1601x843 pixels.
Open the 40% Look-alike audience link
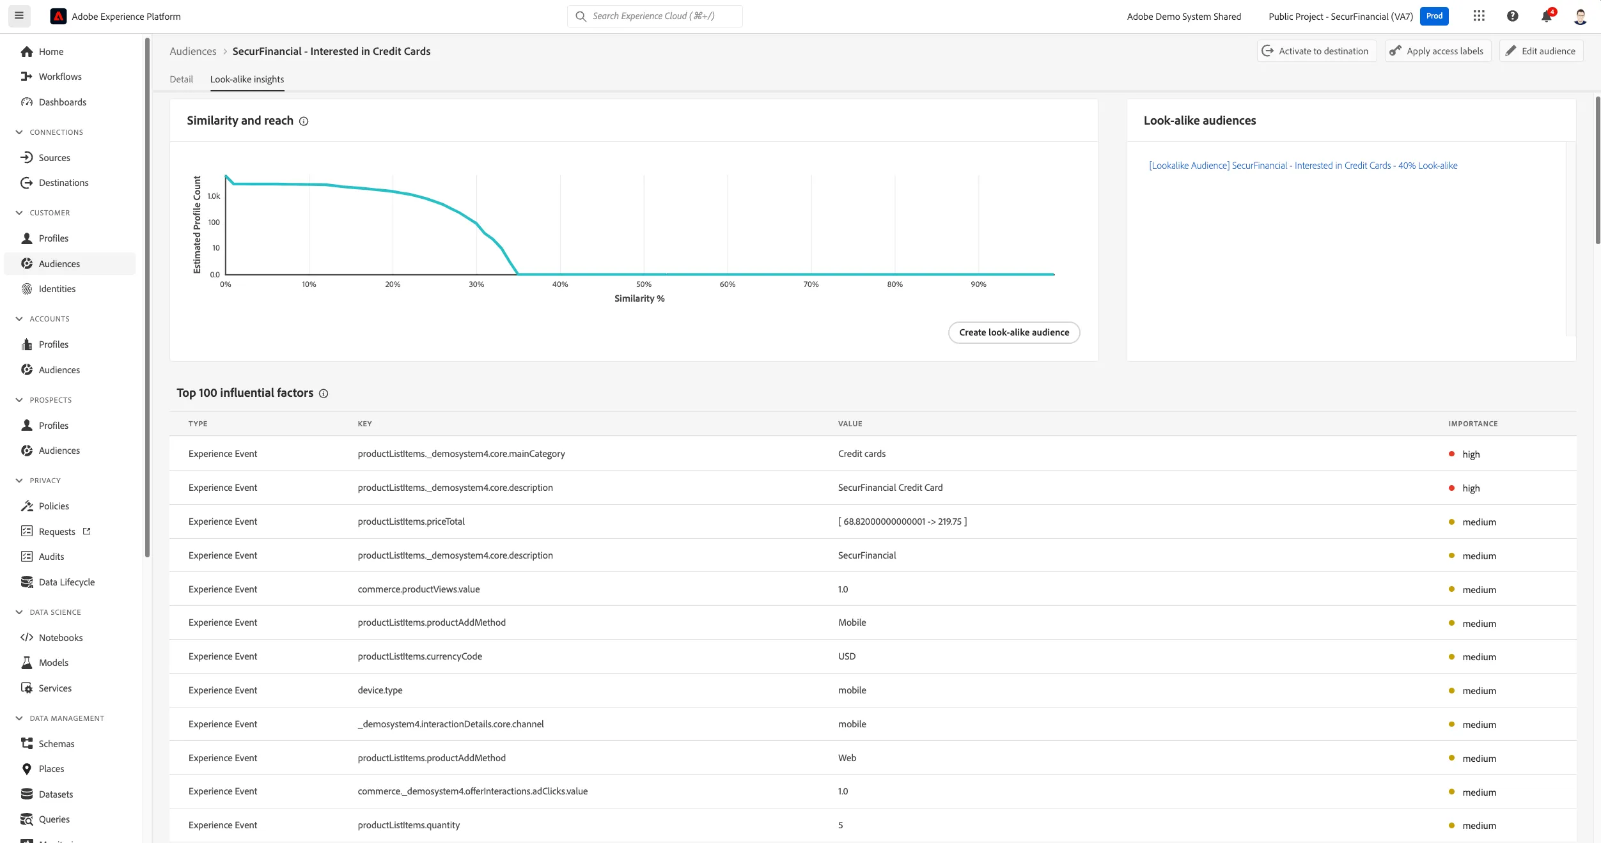(x=1303, y=166)
